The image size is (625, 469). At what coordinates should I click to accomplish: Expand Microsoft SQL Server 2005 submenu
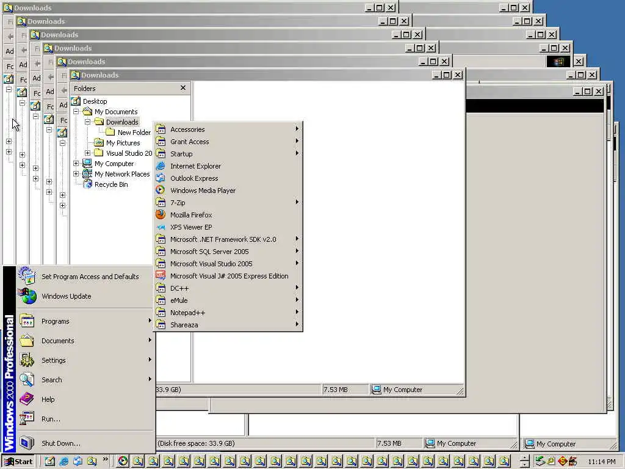(x=228, y=252)
